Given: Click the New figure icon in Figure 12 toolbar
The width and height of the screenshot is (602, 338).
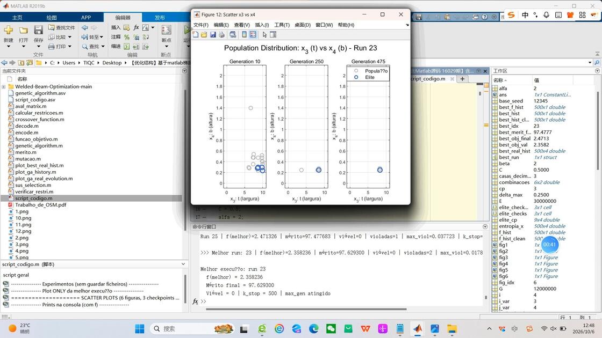Looking at the screenshot, I should [x=196, y=34].
